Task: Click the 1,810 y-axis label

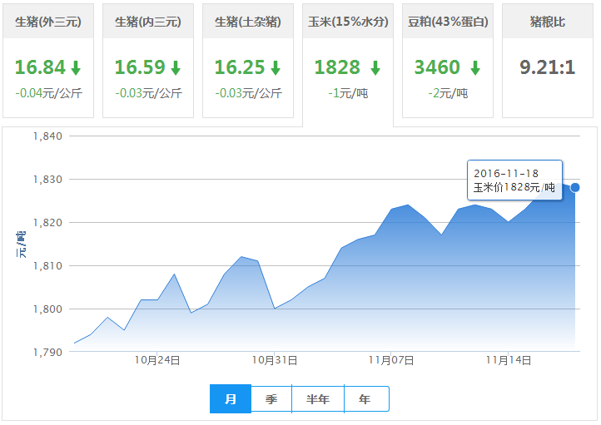Action: (47, 266)
